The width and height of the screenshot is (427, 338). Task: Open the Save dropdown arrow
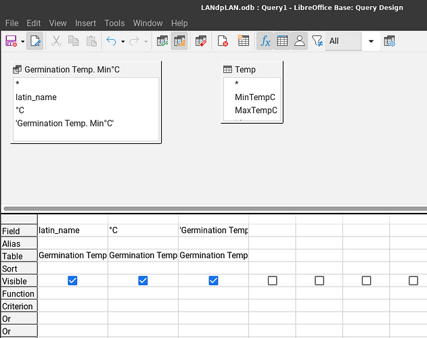23,41
